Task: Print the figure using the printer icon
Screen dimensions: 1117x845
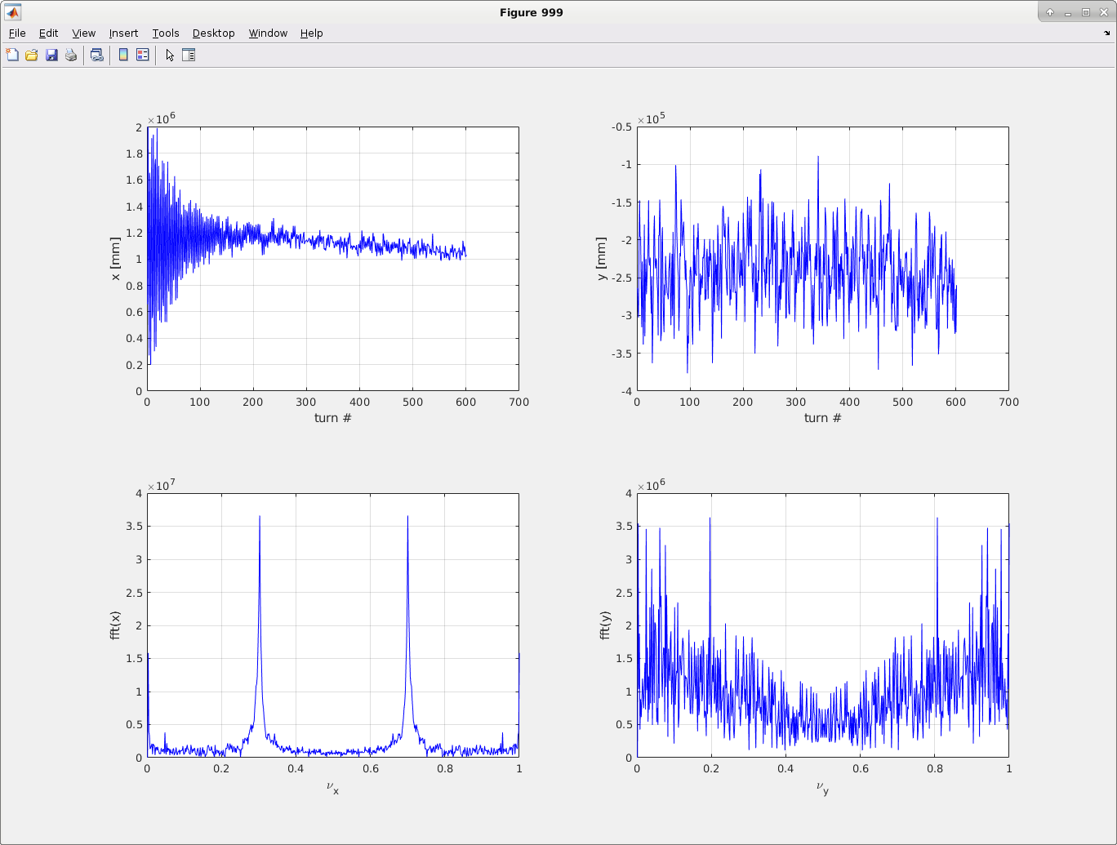Action: coord(71,56)
